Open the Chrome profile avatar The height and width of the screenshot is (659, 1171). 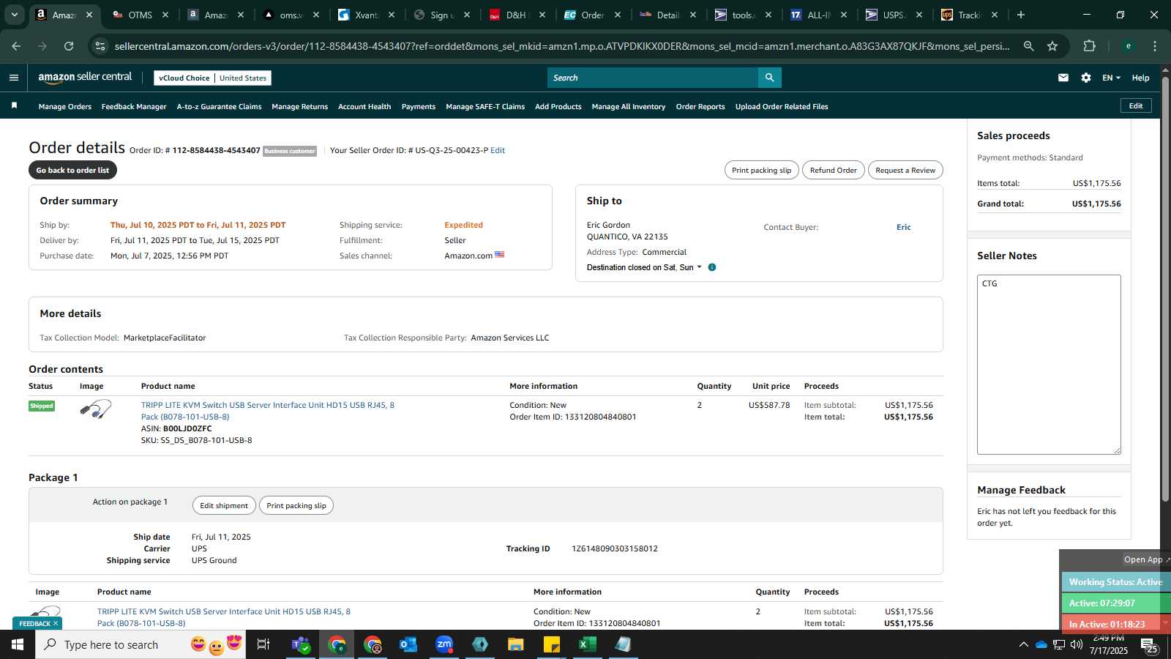(x=1129, y=46)
